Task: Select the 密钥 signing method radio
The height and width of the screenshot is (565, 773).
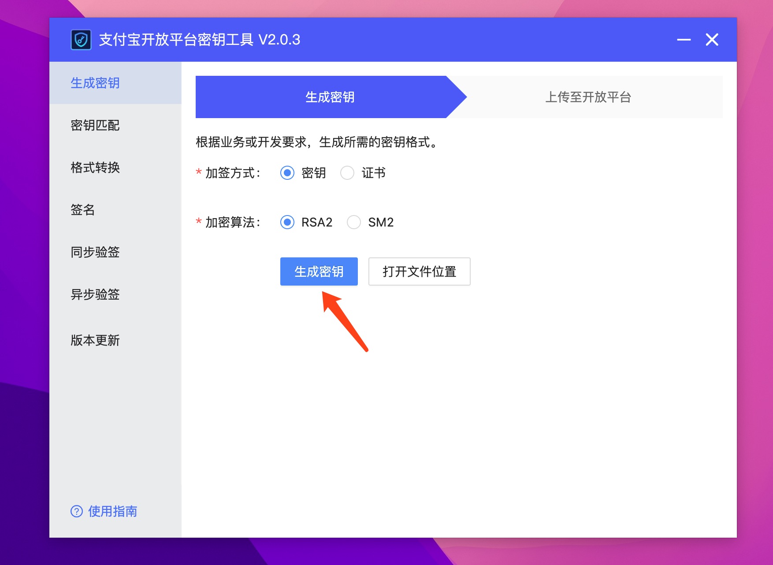Action: [x=287, y=173]
